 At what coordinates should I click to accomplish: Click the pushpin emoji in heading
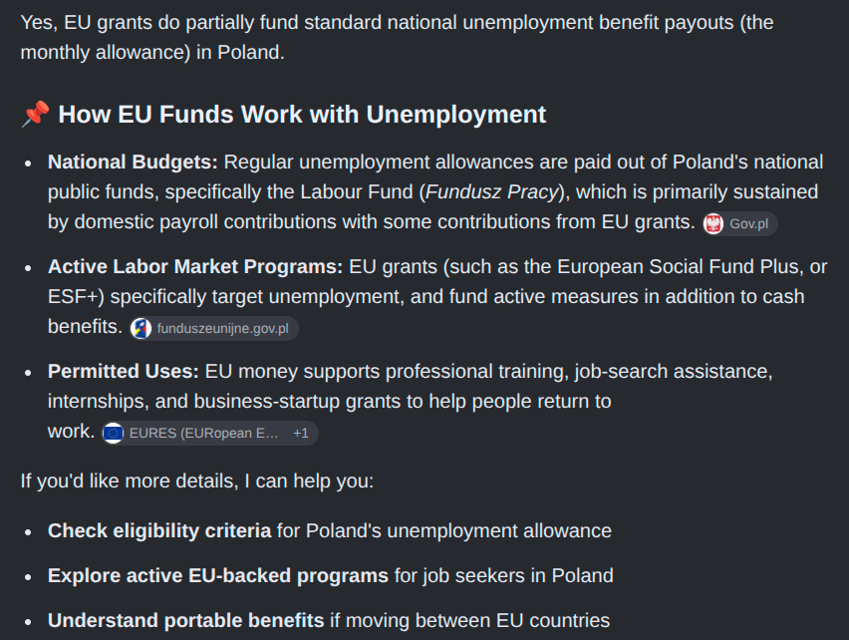pyautogui.click(x=36, y=115)
